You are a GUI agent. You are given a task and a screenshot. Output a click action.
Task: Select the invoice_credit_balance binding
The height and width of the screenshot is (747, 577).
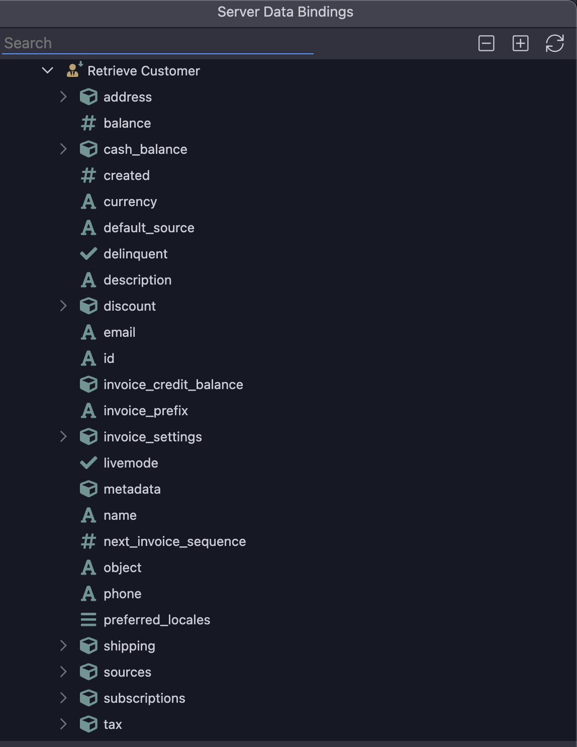[173, 385]
